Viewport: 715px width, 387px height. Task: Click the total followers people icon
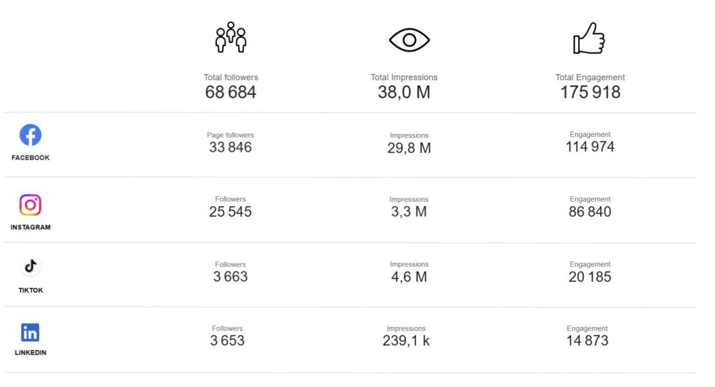point(230,39)
